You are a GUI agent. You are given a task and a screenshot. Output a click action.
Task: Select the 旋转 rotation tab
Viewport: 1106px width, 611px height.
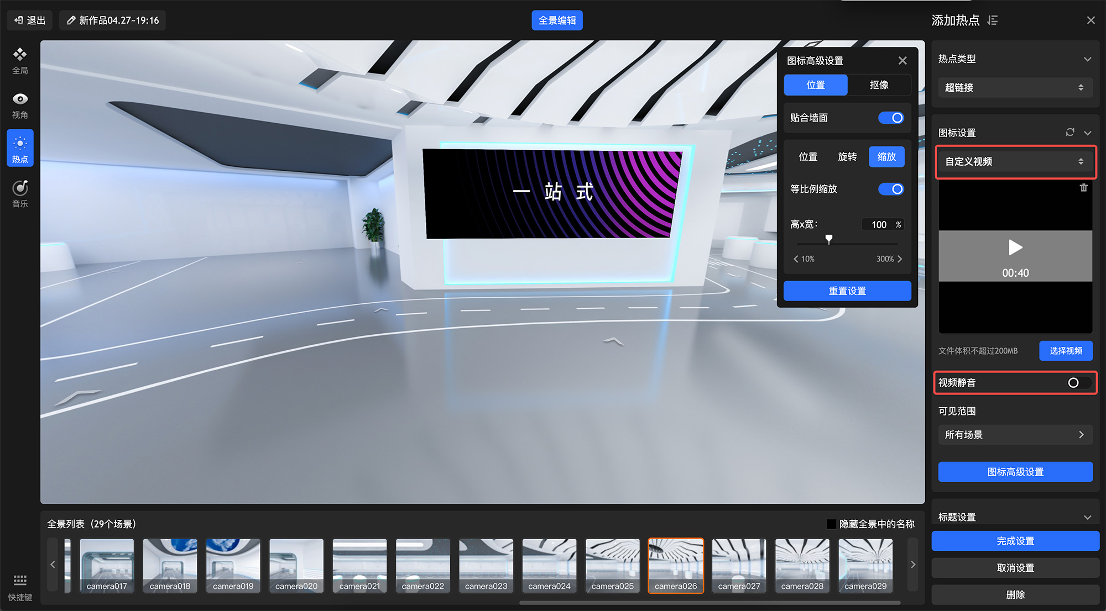point(847,157)
